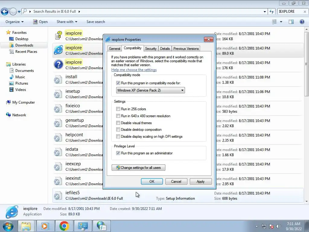Open the view options dropdown arrow
The height and width of the screenshot is (232, 309).
click(x=281, y=22)
